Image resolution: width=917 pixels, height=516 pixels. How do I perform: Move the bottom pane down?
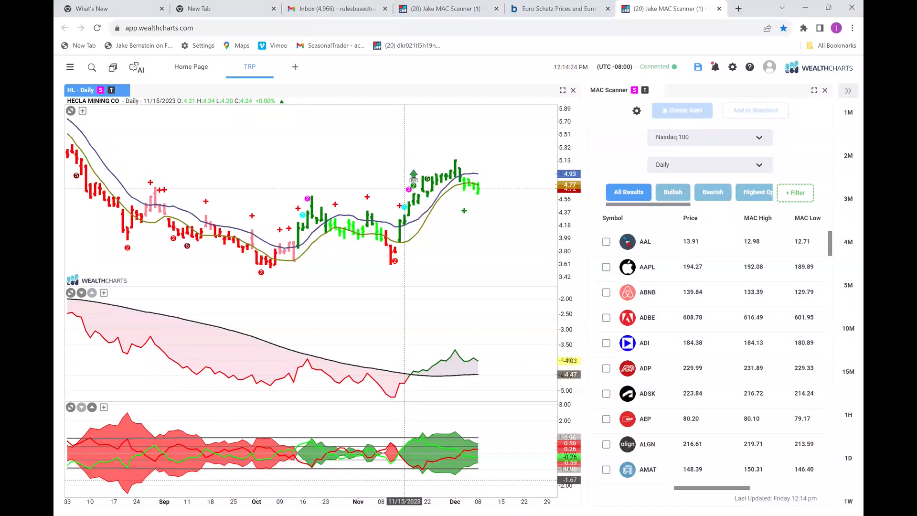point(82,408)
